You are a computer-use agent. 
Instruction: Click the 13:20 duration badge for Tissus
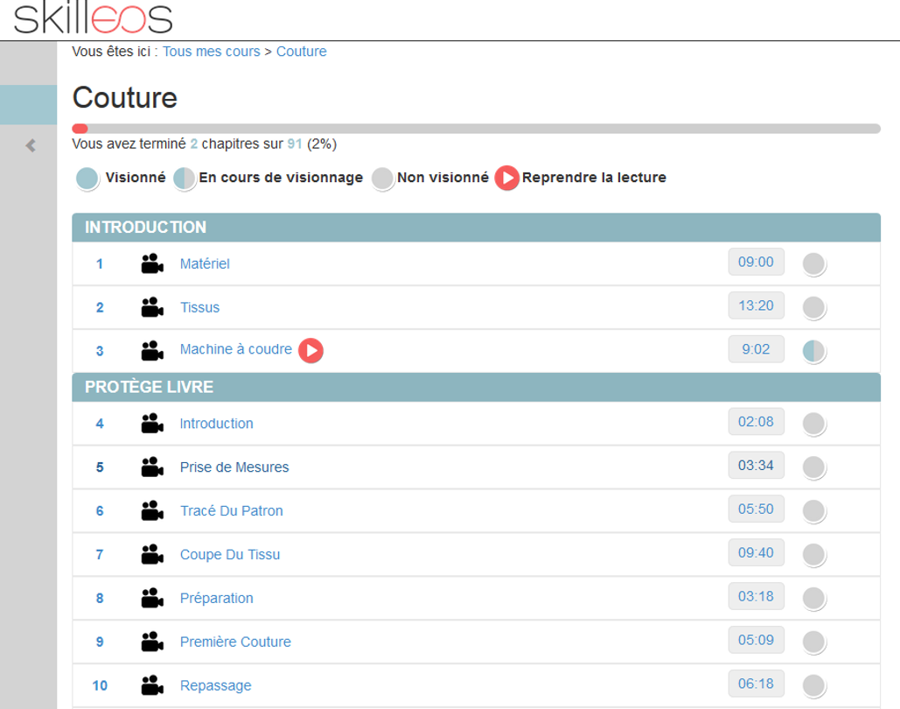[x=756, y=305]
